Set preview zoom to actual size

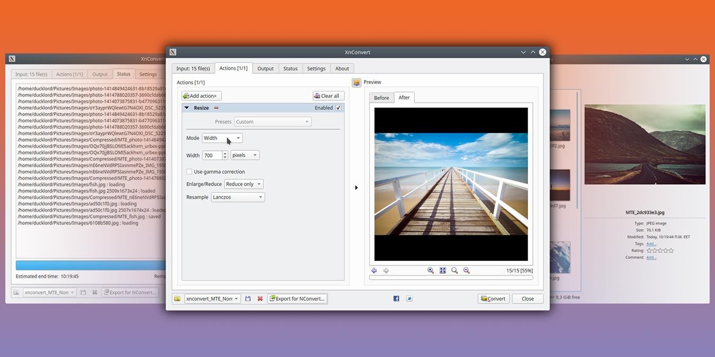pos(454,270)
